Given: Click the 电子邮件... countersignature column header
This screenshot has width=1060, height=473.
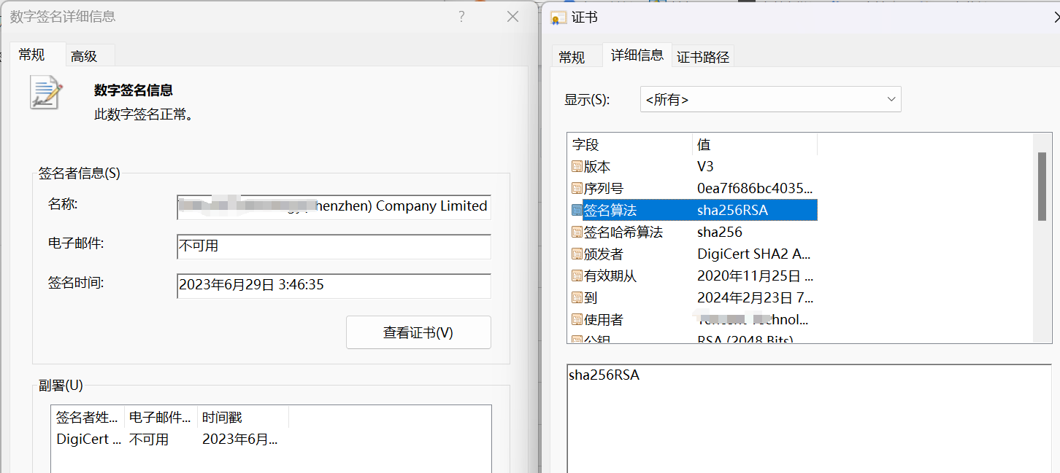Looking at the screenshot, I should click(x=161, y=417).
